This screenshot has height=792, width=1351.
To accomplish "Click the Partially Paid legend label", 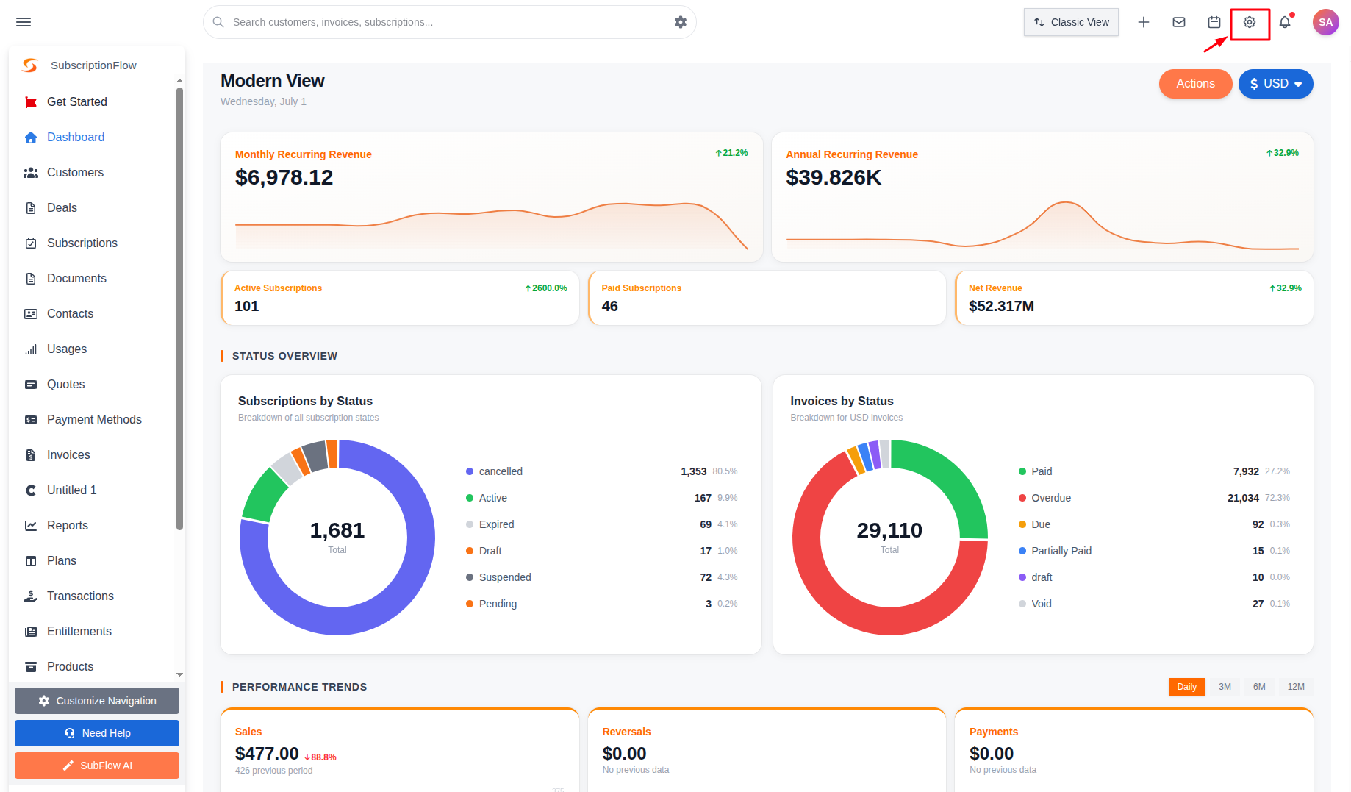I will click(1061, 551).
